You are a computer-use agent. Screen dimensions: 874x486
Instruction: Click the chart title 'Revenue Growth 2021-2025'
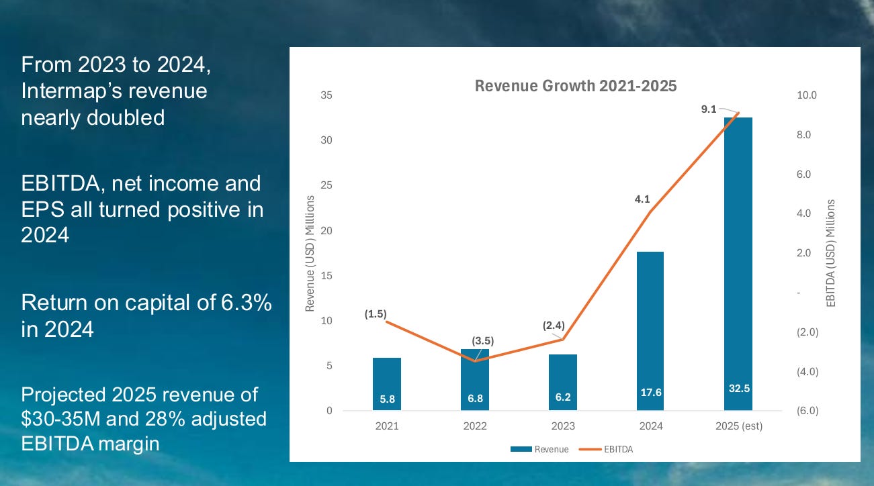pos(576,86)
